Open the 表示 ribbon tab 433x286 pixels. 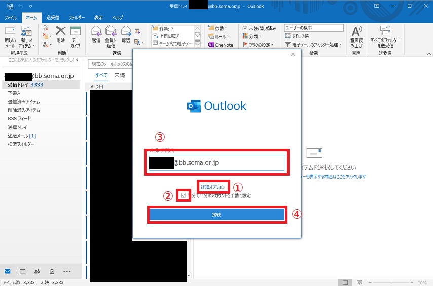[98, 17]
